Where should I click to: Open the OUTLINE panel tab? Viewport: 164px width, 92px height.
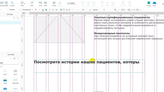point(10,14)
